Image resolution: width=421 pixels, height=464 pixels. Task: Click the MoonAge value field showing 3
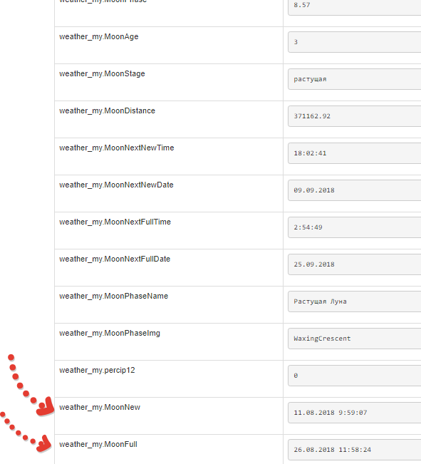(355, 42)
